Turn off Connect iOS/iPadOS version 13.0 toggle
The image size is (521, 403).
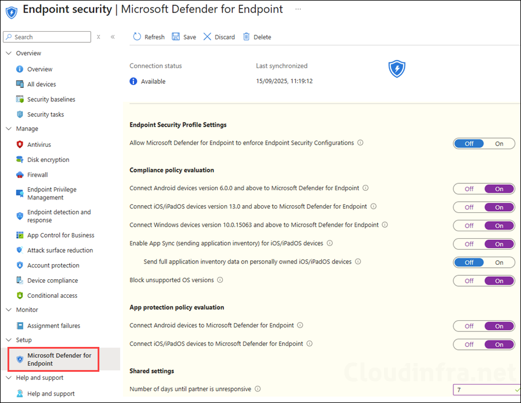pos(469,207)
